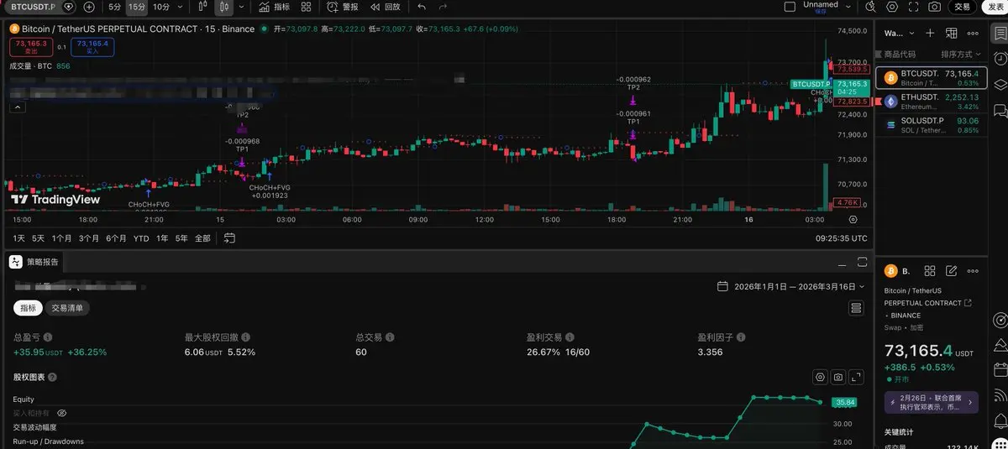Maximize the strategy report panel
The image size is (1008, 449).
pos(862,262)
